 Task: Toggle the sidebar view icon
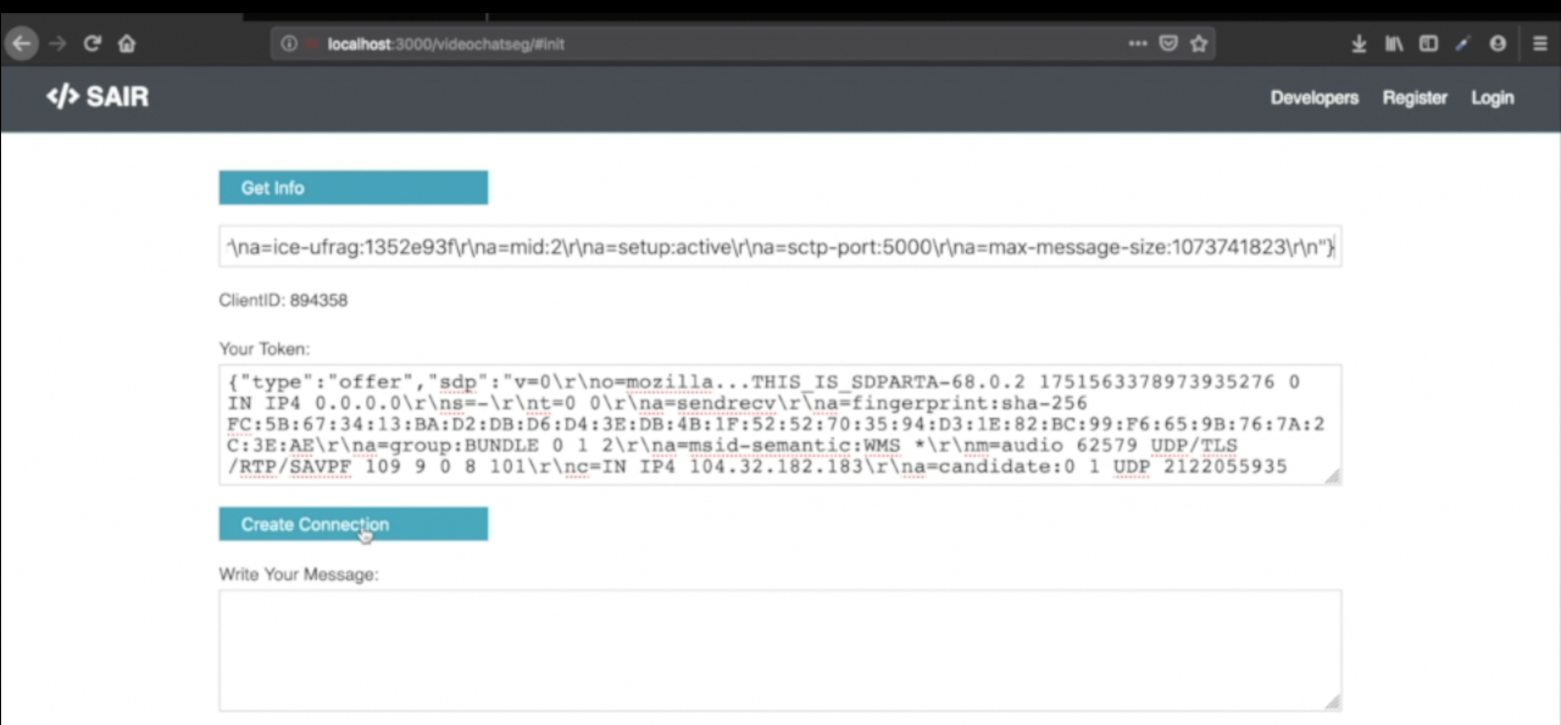click(x=1428, y=43)
